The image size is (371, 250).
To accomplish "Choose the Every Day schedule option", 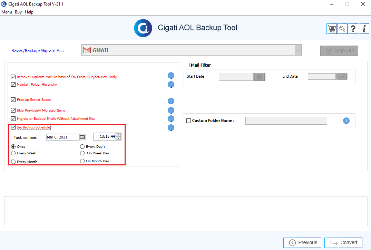I will [x=82, y=146].
